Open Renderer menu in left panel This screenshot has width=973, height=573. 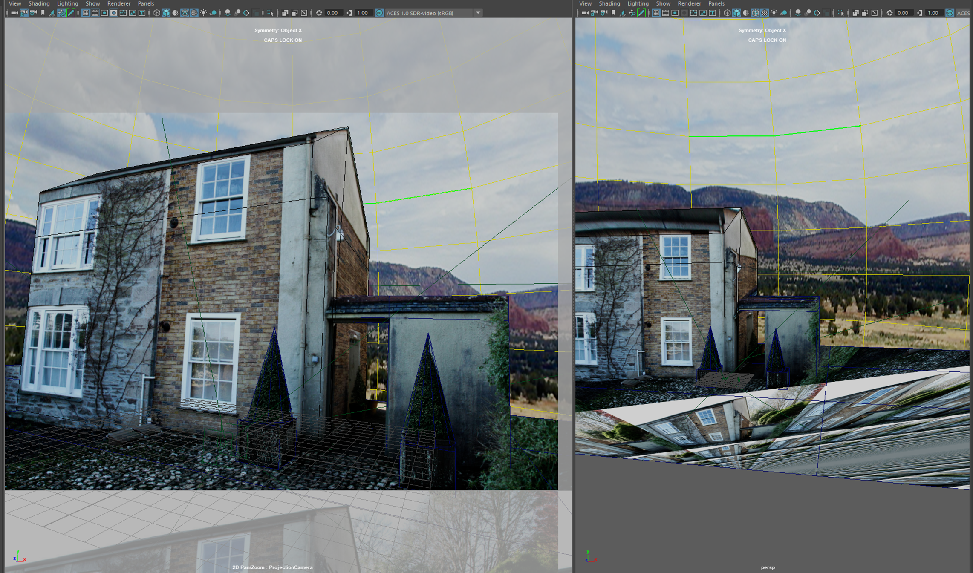[118, 3]
